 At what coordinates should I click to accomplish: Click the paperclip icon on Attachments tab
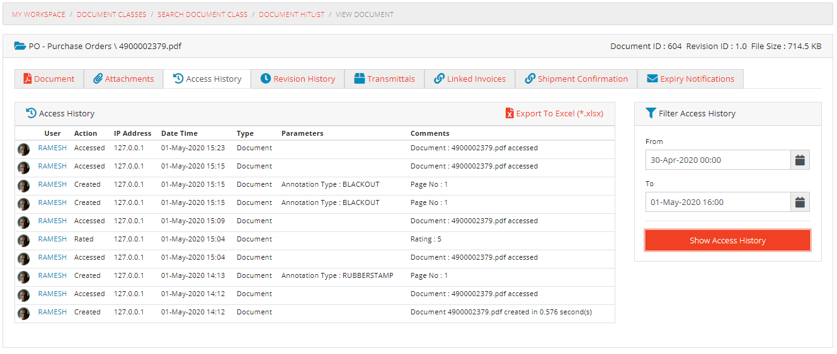[x=98, y=79]
